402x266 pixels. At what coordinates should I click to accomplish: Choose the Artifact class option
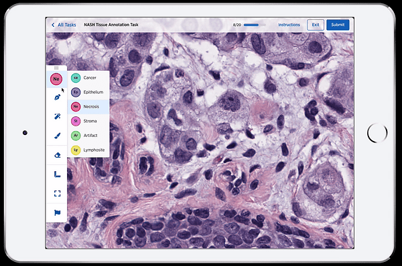88,136
